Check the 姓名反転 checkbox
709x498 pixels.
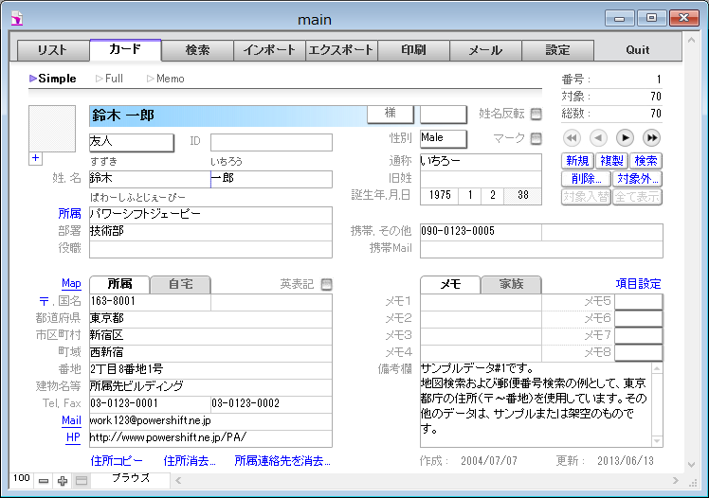[536, 115]
